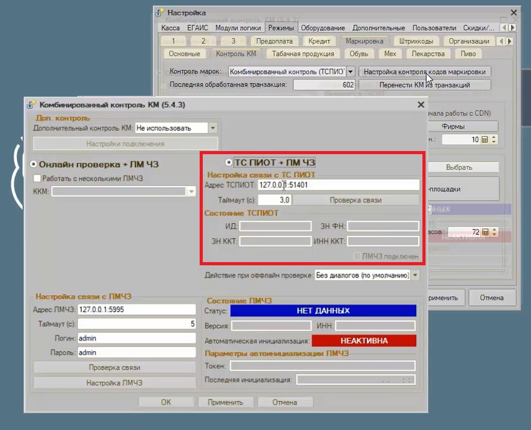Click Отмена in the Настройка window

tap(492, 298)
